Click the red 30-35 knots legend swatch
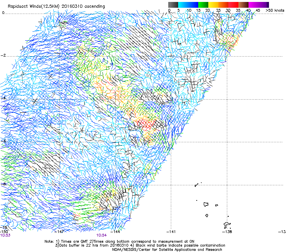The image size is (286, 252). tap(233, 5)
